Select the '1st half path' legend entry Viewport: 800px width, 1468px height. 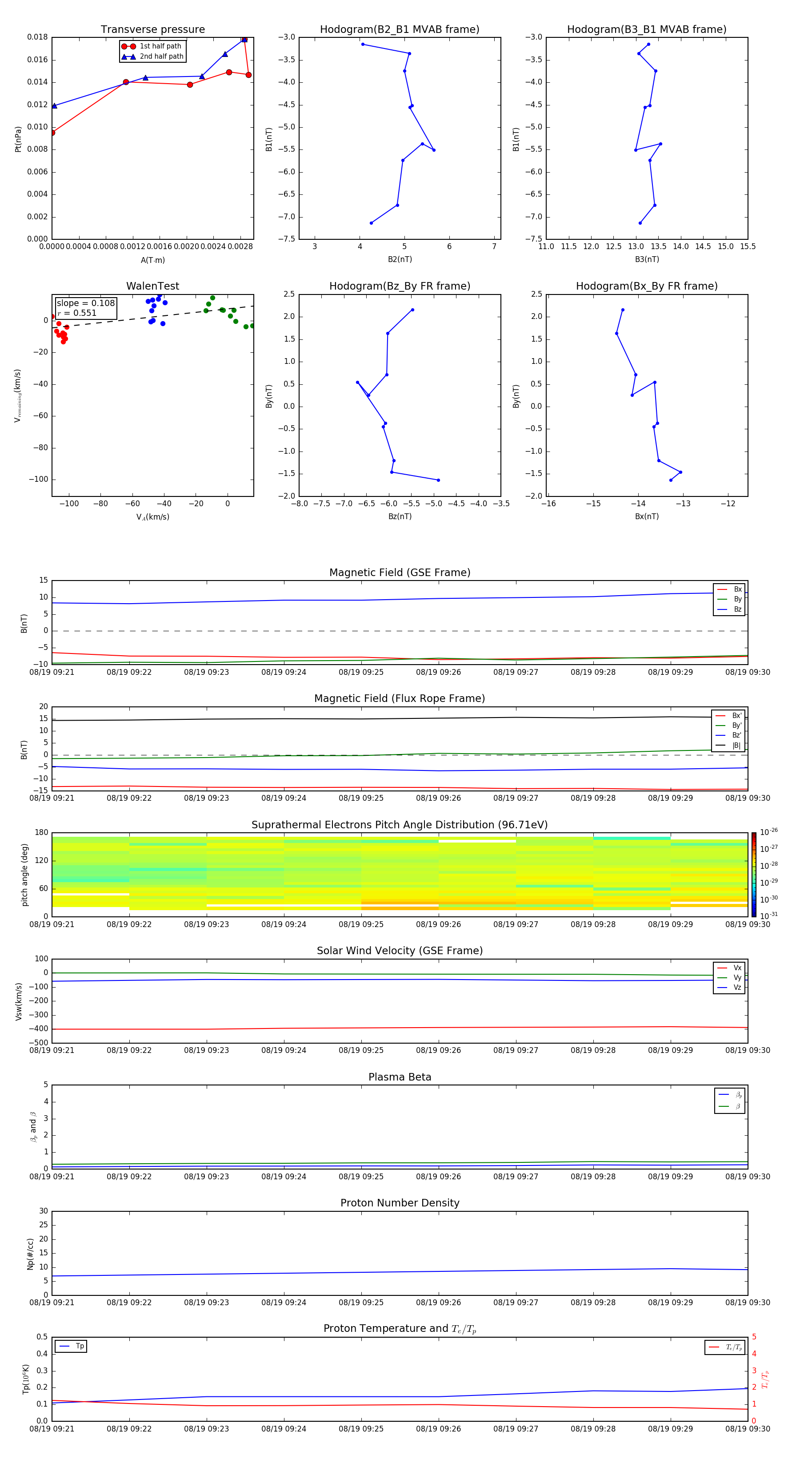(x=152, y=46)
